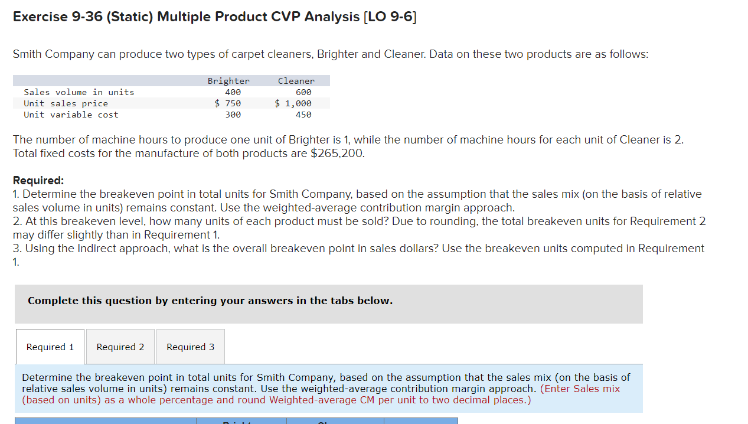Screen dimensions: 748x424
Task: Open the Required 3 tab
Action: tap(190, 347)
